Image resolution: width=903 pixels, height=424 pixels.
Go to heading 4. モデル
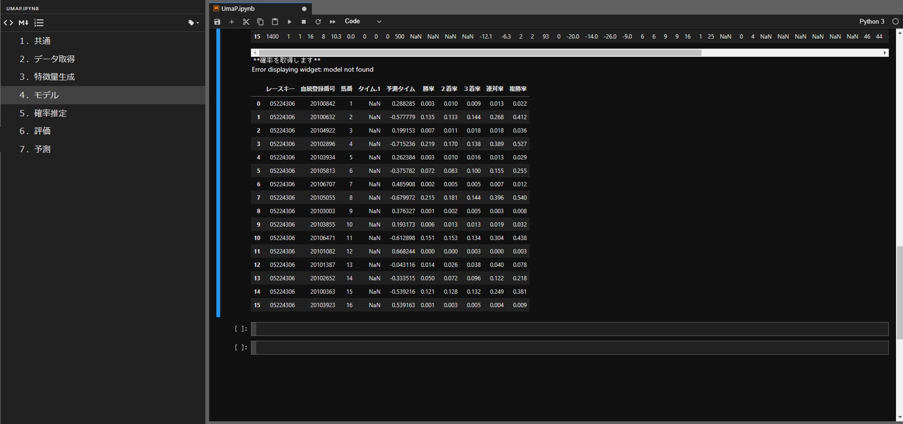(x=103, y=95)
